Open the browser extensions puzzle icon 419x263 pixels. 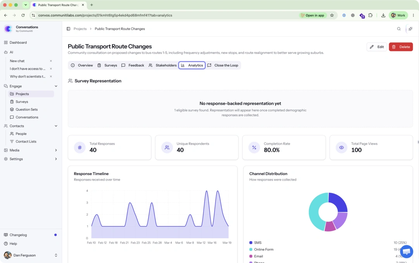(371, 15)
